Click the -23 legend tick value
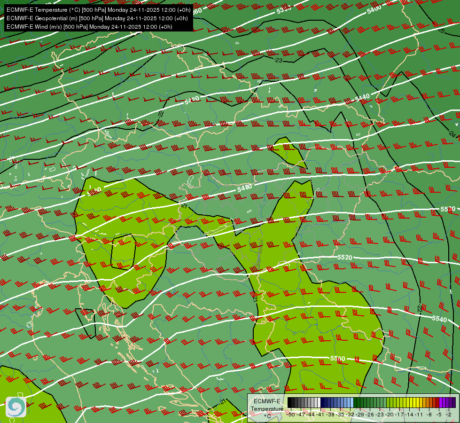 380,415
